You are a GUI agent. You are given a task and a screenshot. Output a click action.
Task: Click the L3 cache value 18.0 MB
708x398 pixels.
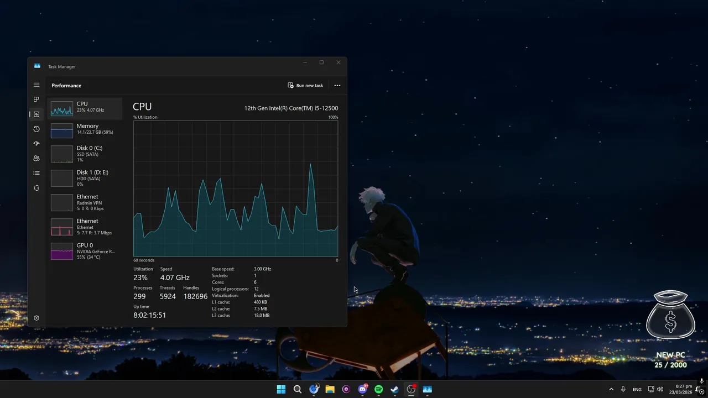pyautogui.click(x=262, y=316)
